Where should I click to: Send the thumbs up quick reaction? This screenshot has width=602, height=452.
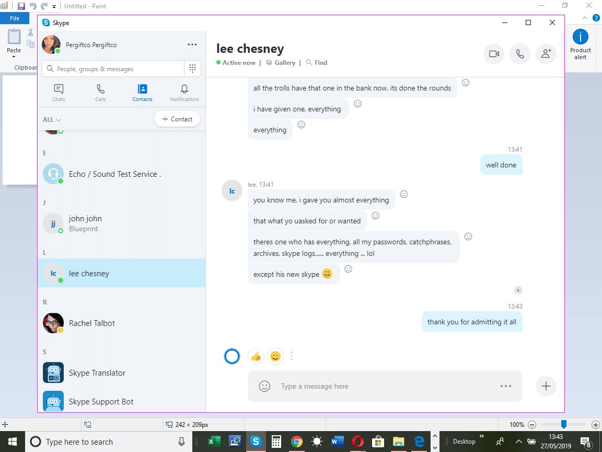point(256,356)
